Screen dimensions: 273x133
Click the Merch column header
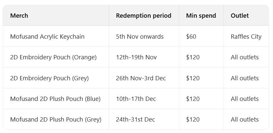[19, 16]
